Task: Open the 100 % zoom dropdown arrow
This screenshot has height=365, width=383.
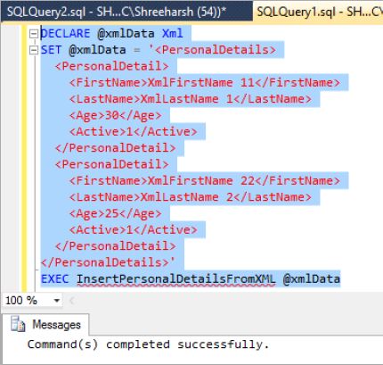Action: (x=56, y=301)
